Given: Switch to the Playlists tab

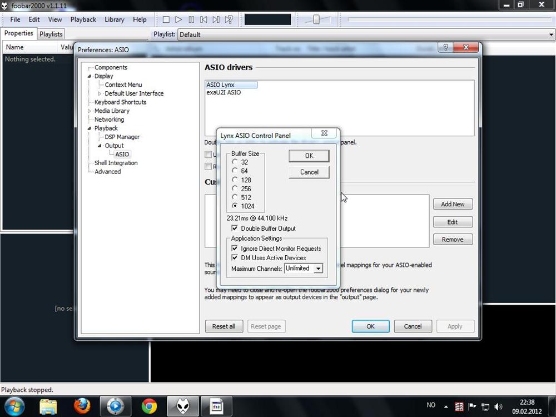Looking at the screenshot, I should [x=51, y=34].
